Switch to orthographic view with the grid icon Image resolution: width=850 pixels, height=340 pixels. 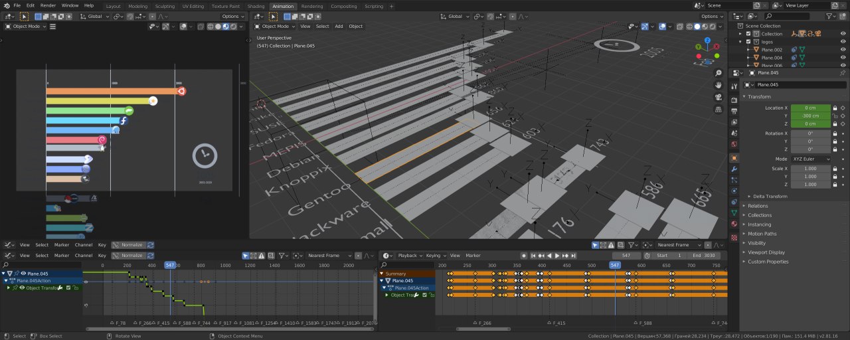pos(719,109)
